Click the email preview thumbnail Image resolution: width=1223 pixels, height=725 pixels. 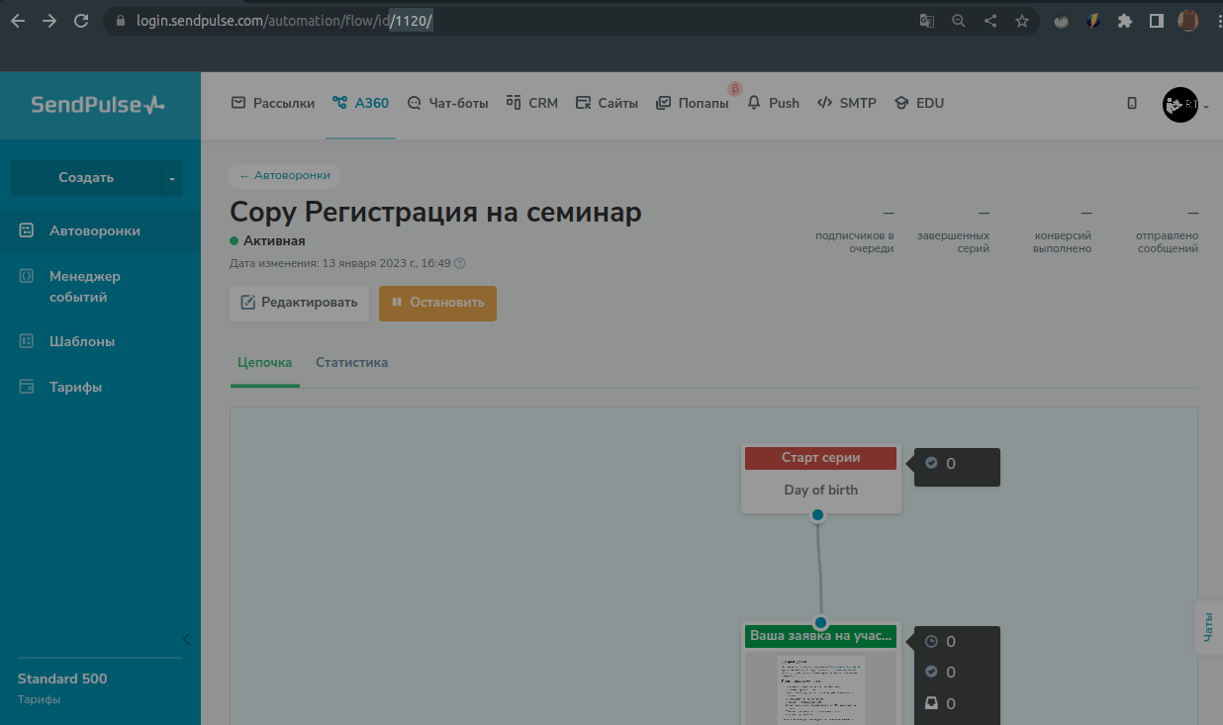click(x=820, y=689)
